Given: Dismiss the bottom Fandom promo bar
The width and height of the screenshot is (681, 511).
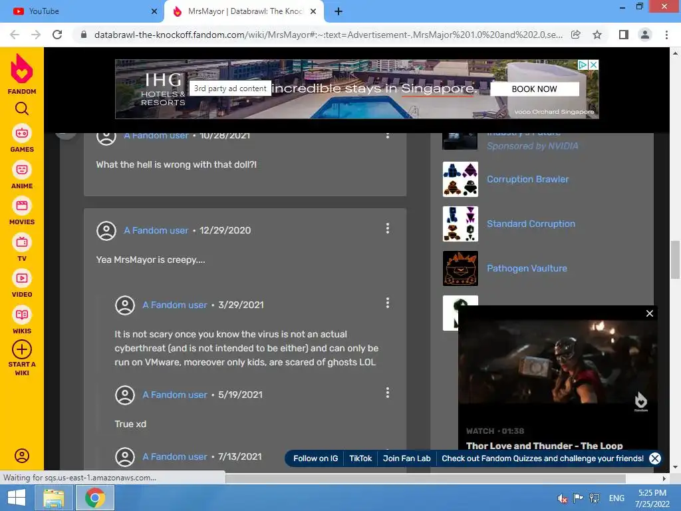Looking at the screenshot, I should [x=655, y=458].
